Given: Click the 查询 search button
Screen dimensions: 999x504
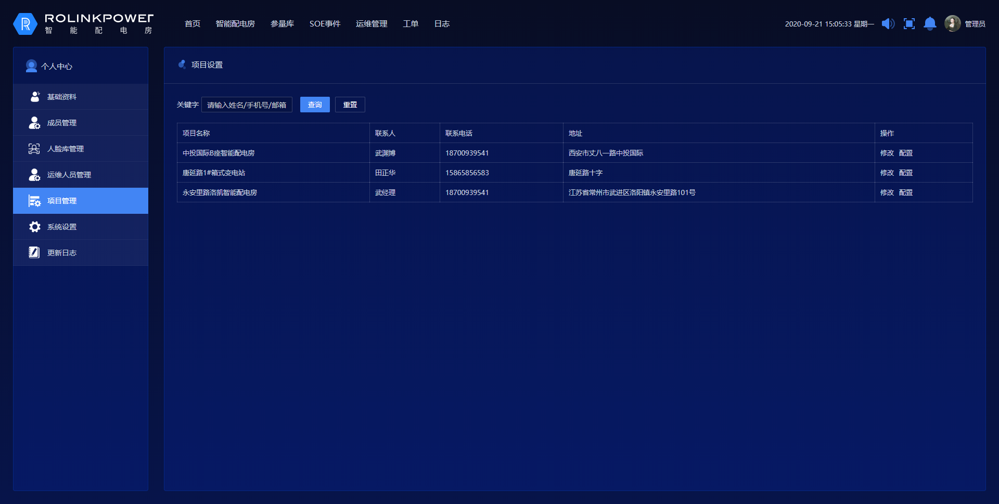Looking at the screenshot, I should [315, 105].
